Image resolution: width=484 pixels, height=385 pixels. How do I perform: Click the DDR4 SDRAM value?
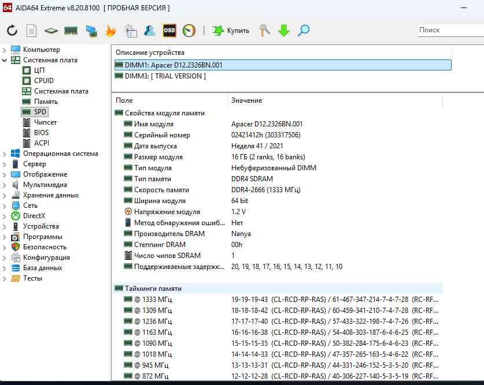252,179
